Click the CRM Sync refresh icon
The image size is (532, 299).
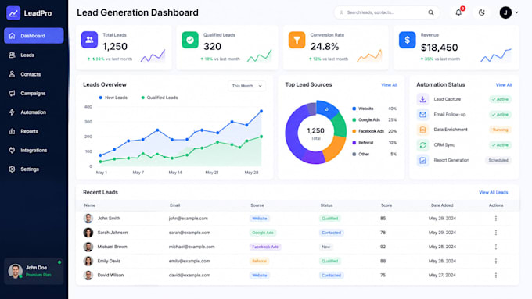[422, 145]
